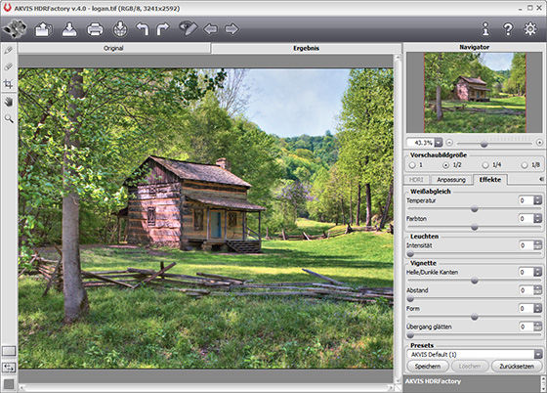The width and height of the screenshot is (547, 393).
Task: Undo the last action
Action: (143, 29)
